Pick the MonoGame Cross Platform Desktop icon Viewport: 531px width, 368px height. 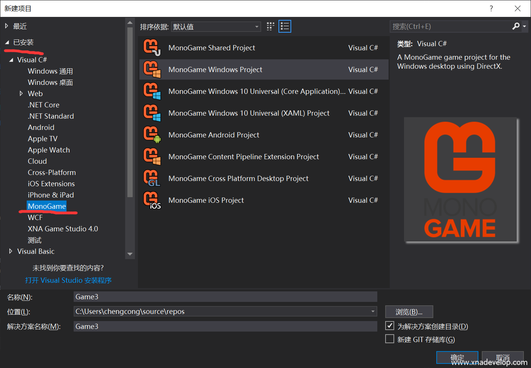click(x=152, y=178)
